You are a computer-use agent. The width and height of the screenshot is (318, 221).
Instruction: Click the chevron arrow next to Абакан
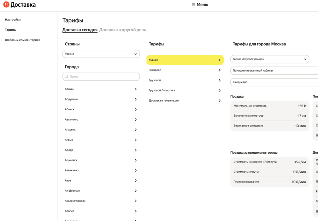136,89
